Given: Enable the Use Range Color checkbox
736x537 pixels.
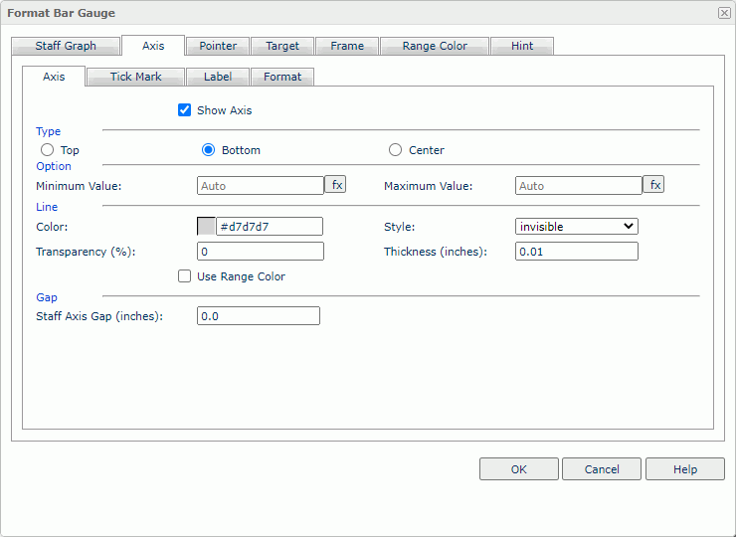Looking at the screenshot, I should [184, 276].
